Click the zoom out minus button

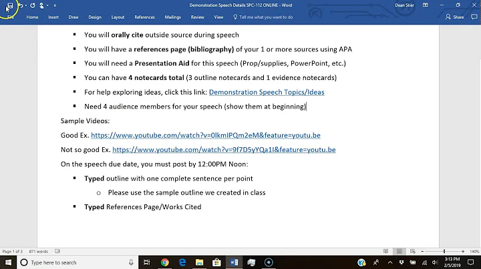point(422,251)
